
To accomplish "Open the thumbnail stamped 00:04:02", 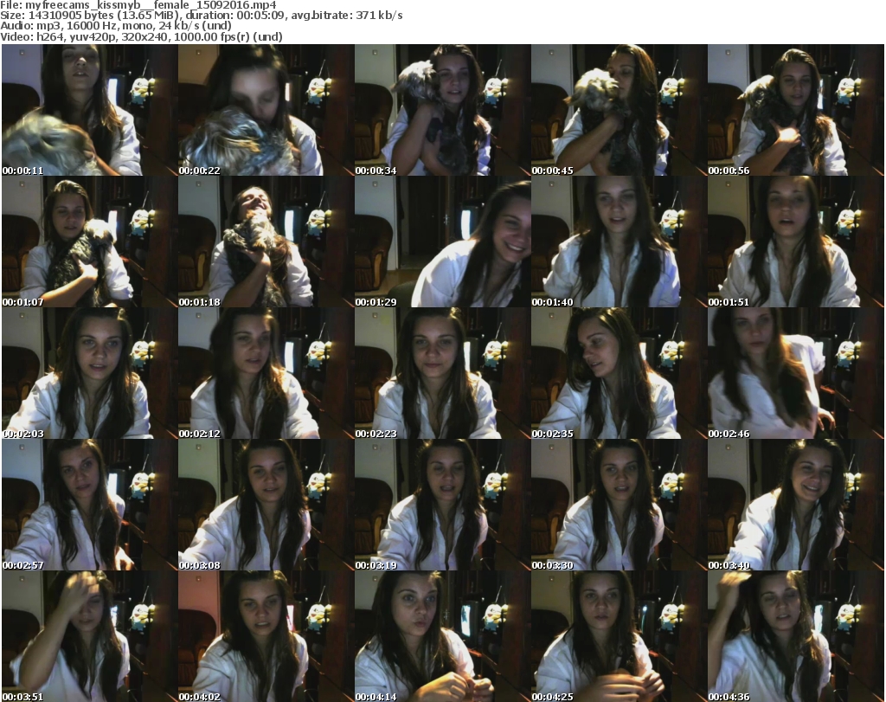I will [x=266, y=637].
